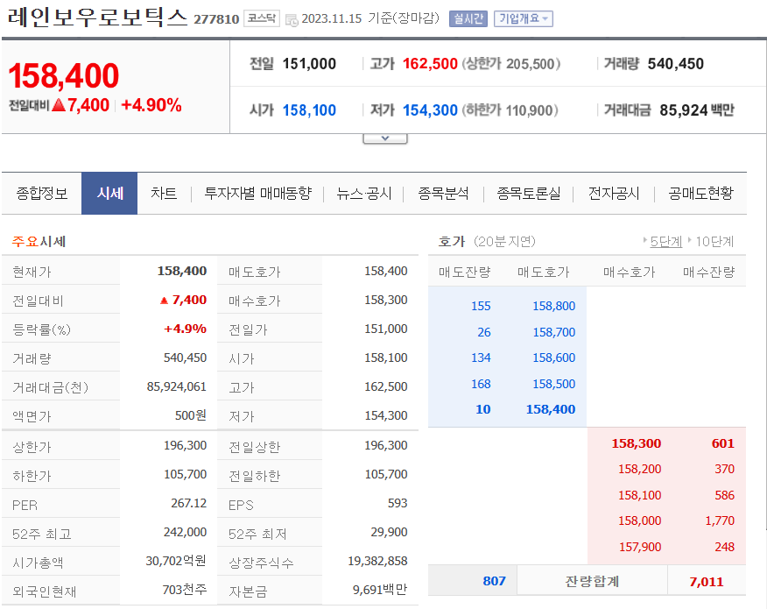Click ask price 158,800 in the order book
Viewport: 767px width, 609px height.
click(x=555, y=307)
